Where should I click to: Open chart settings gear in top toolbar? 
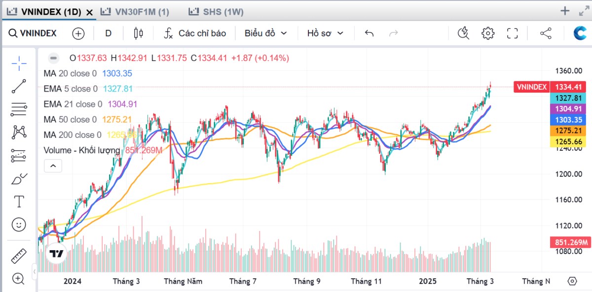[488, 33]
